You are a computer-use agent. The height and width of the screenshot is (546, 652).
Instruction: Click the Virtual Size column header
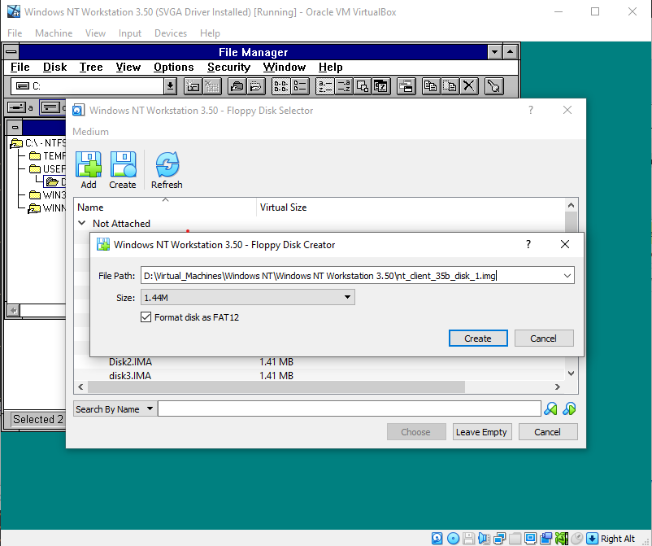click(x=283, y=207)
